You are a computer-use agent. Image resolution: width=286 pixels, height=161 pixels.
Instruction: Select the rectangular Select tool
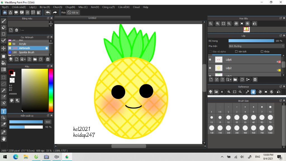3,77
